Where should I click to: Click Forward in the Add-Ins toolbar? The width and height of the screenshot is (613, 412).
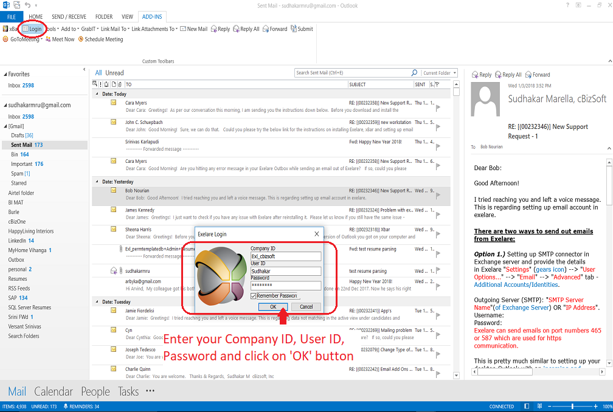pyautogui.click(x=275, y=29)
